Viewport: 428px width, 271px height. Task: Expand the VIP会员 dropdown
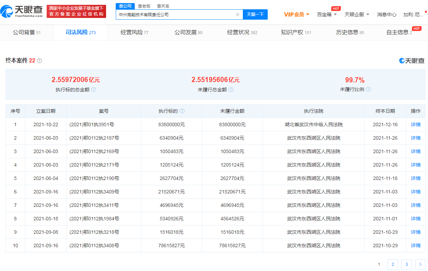point(297,14)
